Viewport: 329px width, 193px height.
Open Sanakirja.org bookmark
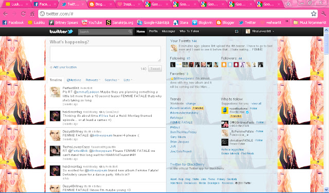pos(120,23)
